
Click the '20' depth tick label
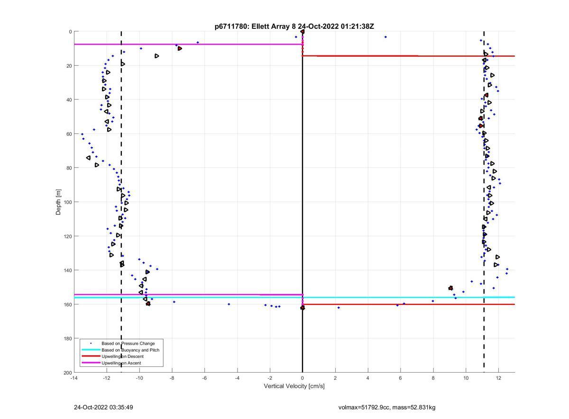69,66
